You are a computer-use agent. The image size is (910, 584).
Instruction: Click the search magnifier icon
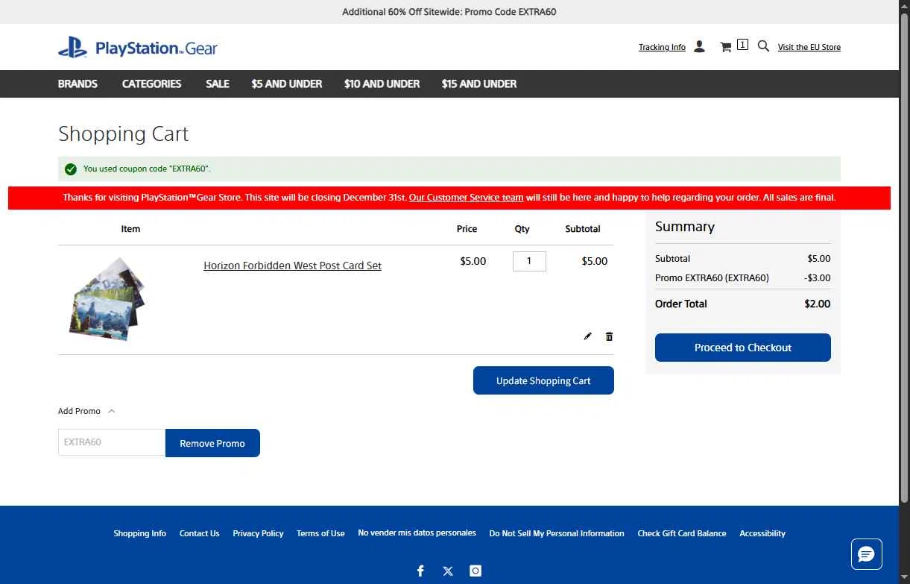763,46
